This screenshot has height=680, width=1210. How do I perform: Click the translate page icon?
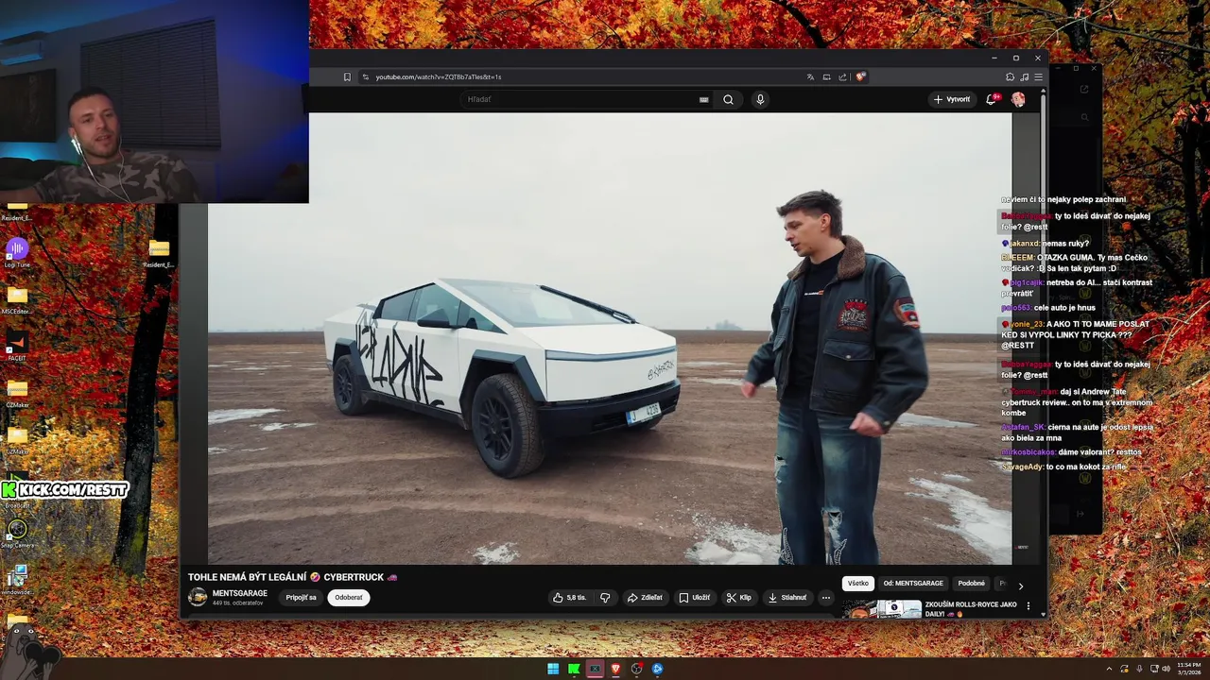click(x=810, y=76)
